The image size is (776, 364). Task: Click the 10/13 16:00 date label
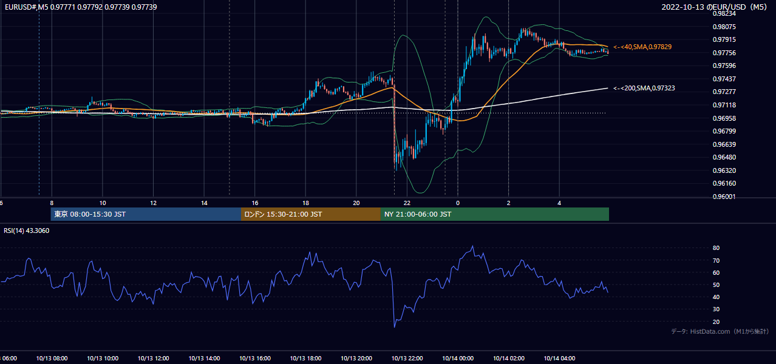[255, 359]
